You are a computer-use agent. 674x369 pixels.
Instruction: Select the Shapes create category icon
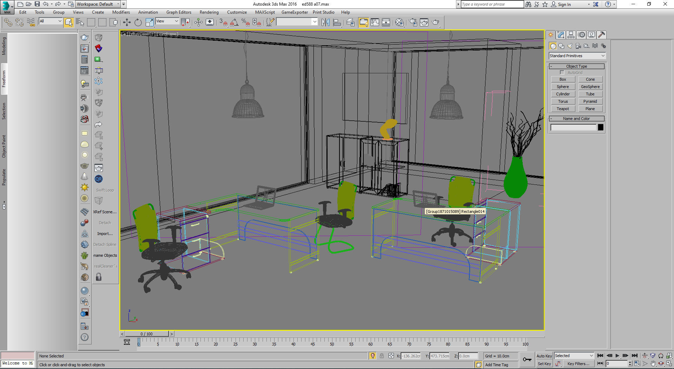[x=561, y=46]
